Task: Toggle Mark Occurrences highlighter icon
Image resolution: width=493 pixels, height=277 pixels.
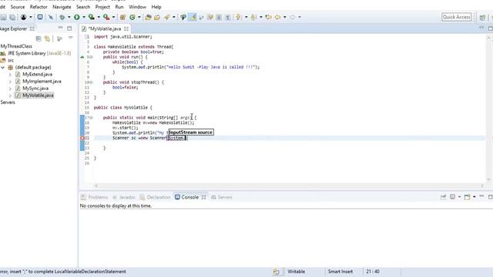Action: [x=193, y=17]
